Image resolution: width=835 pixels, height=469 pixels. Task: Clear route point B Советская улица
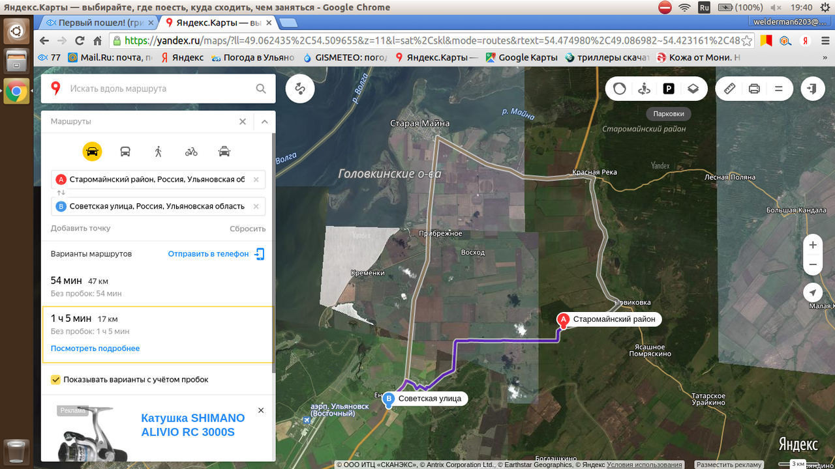click(256, 206)
